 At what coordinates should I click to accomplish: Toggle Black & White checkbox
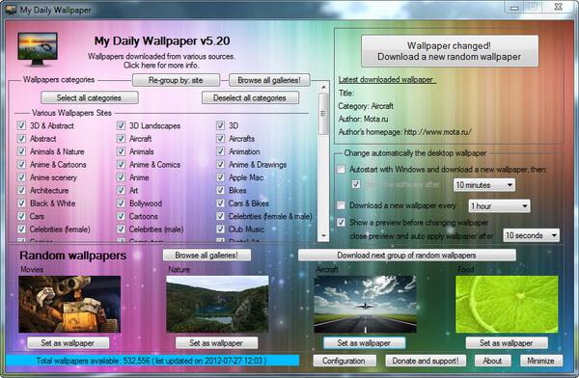pyautogui.click(x=22, y=203)
